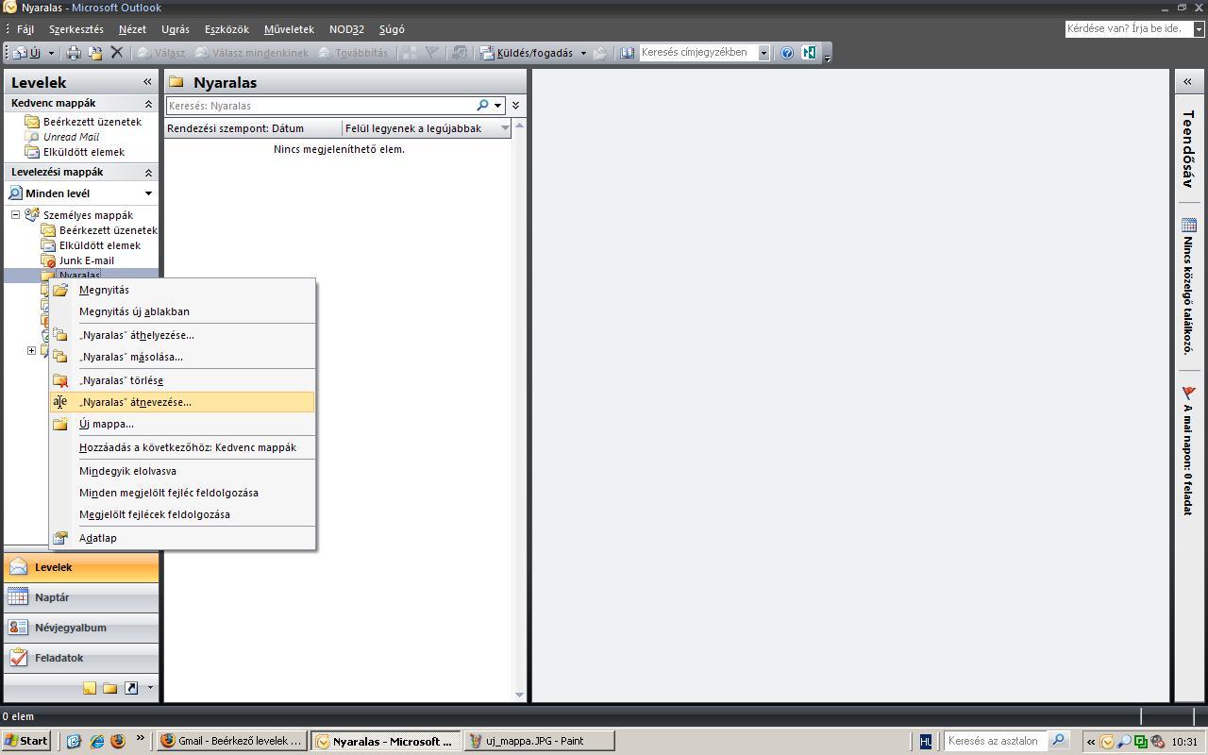Viewport: 1208px width, 755px height.
Task: Click the green OneNote toolbar icon
Action: point(809,53)
